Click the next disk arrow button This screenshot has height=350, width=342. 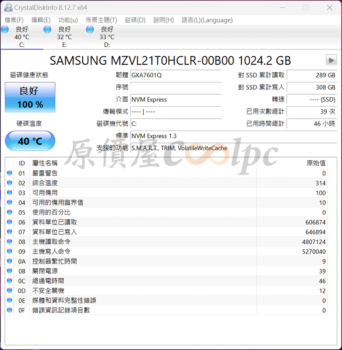click(331, 60)
